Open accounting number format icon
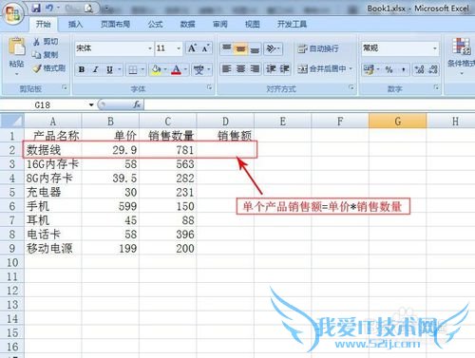475x358 pixels. [x=369, y=69]
